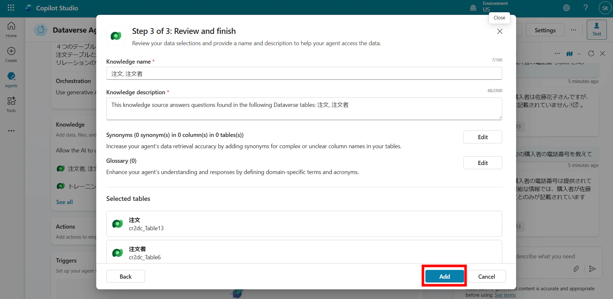
Task: Open the SK account avatar
Action: tap(605, 8)
